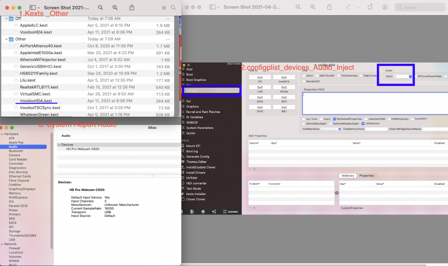
Task: Open the Clover Cloner tool
Action: click(195, 199)
